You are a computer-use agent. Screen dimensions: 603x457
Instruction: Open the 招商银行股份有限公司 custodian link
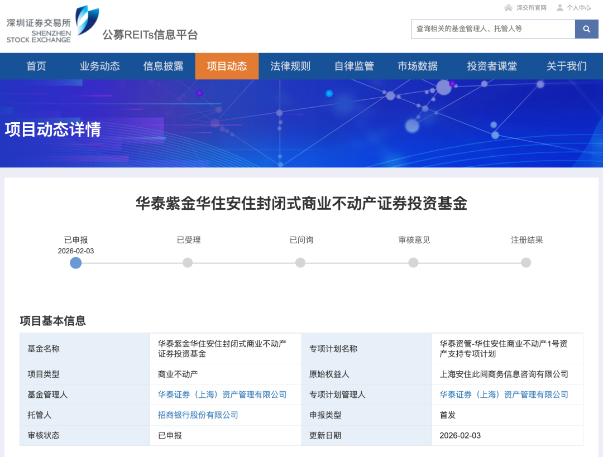(x=198, y=415)
